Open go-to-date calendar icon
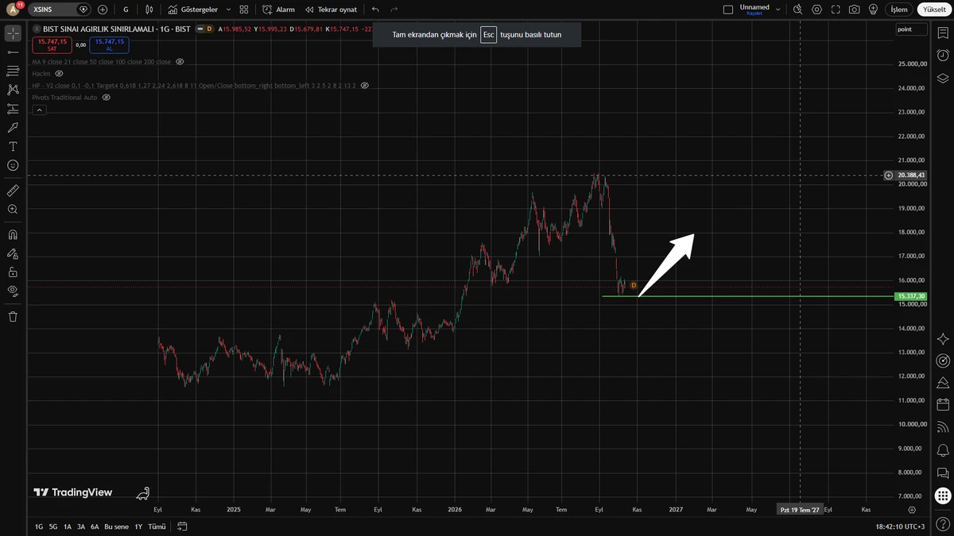Screen dimensions: 954x536 [x=182, y=526]
